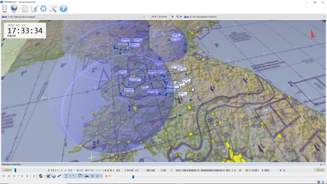Toggle the trajectory lines icon
The height and width of the screenshot is (184, 327).
(x=74, y=176)
